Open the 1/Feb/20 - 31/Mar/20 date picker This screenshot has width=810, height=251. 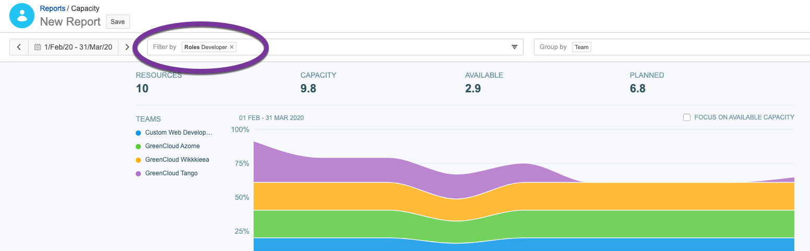[78, 47]
